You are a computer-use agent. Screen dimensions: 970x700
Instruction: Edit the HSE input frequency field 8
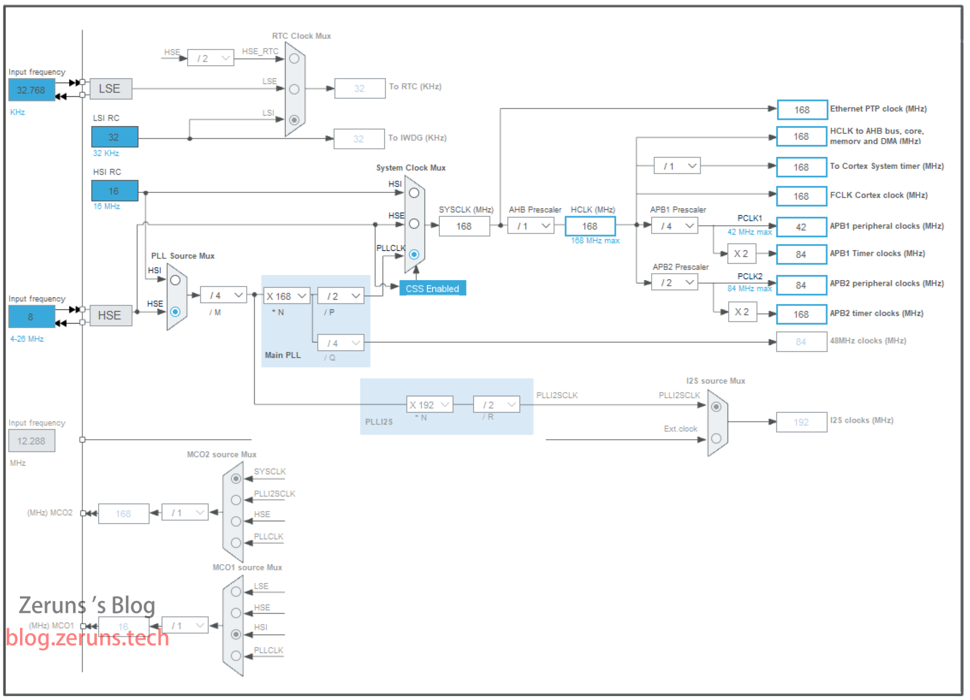31,317
